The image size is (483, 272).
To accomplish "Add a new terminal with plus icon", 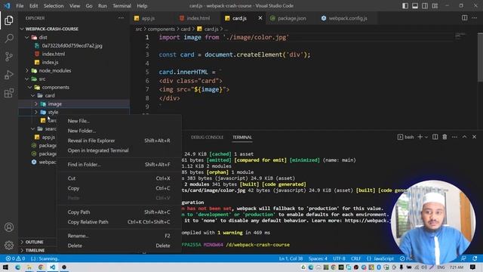I will click(x=420, y=137).
